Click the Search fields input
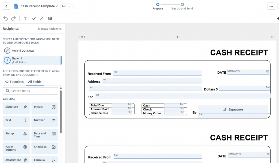The image size is (279, 163). click(31, 91)
